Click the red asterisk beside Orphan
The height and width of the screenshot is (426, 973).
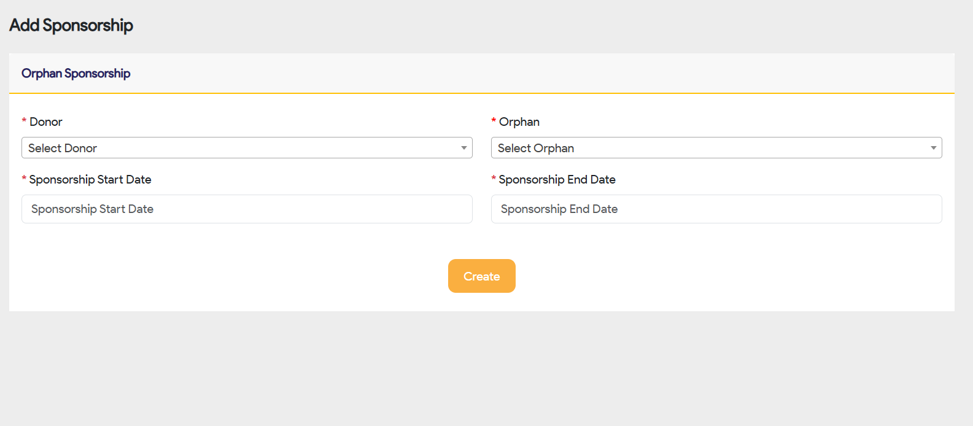(x=494, y=122)
